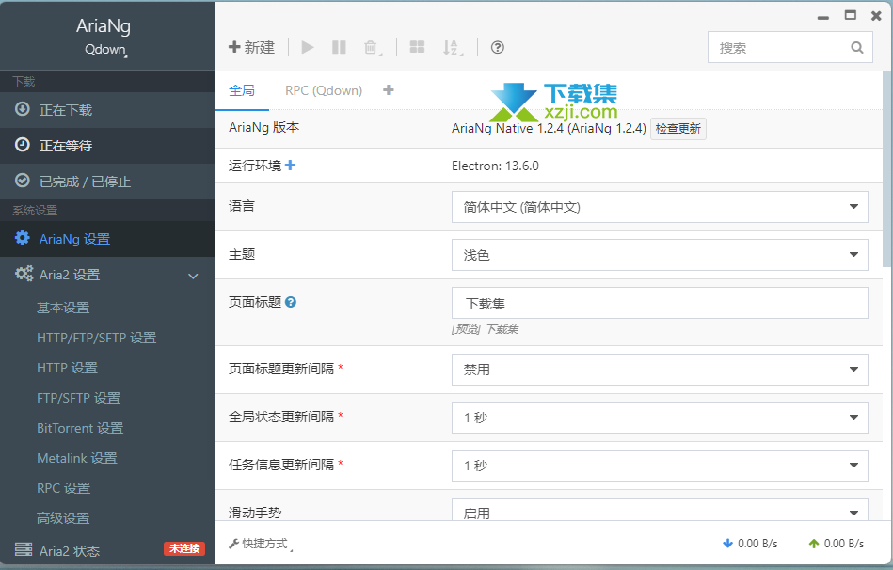Screen dimensions: 893x570
Task: Switch to the 全局 tab
Action: click(242, 90)
